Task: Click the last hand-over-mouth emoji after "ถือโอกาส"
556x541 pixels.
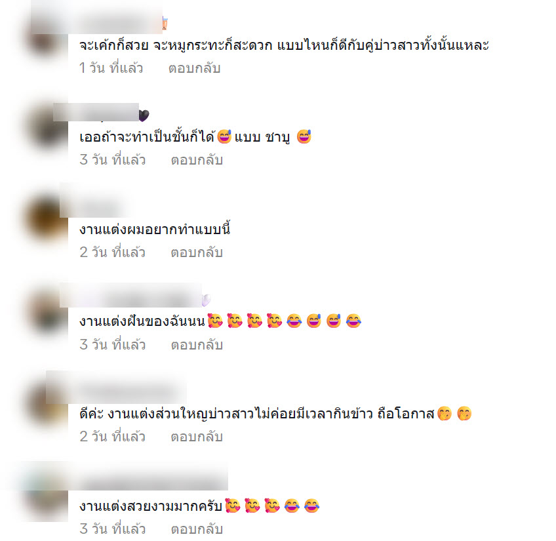Action: [x=464, y=413]
